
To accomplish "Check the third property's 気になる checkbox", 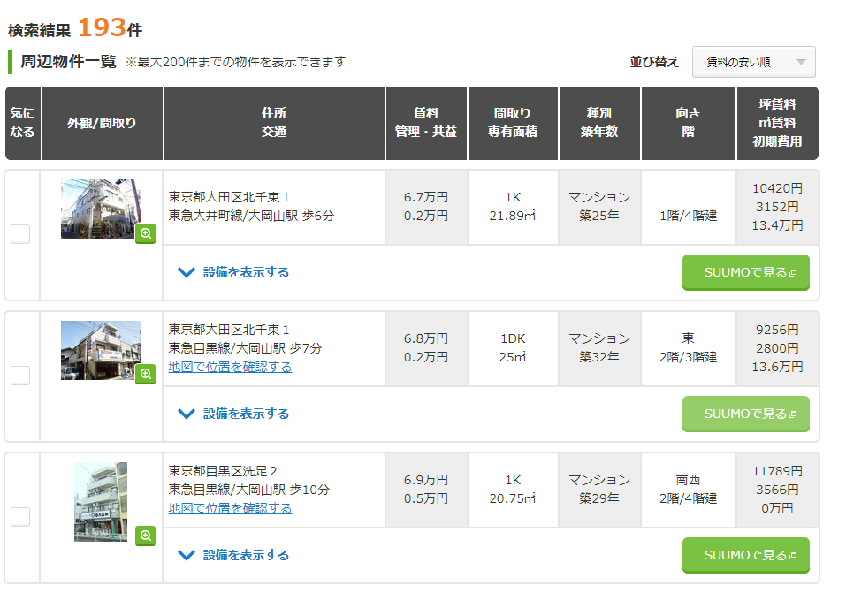I will 20,517.
